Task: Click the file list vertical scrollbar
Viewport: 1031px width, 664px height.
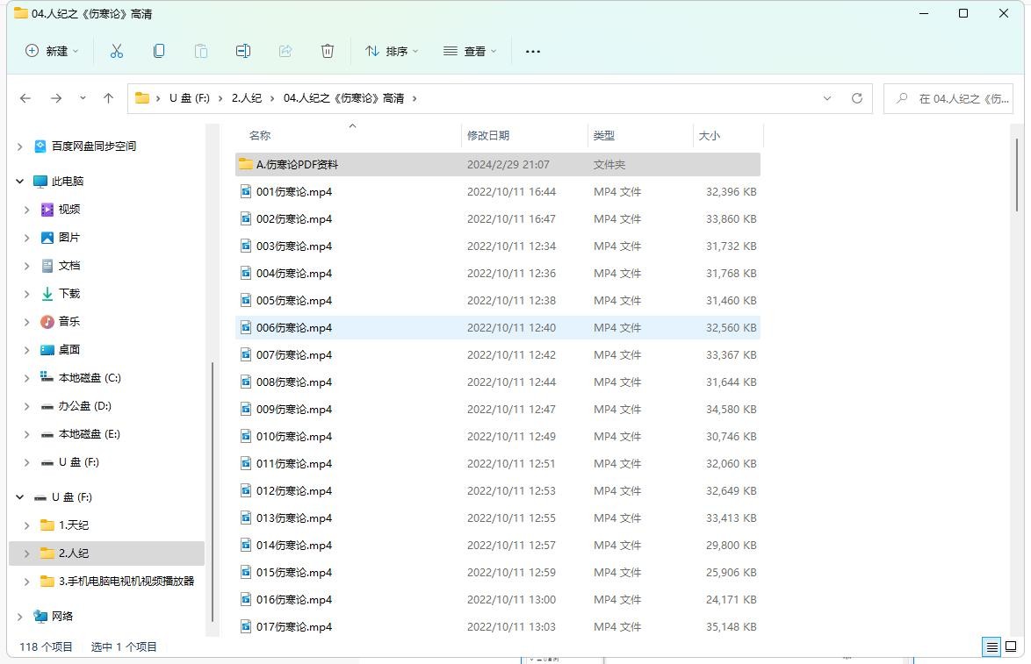Action: pyautogui.click(x=1017, y=175)
